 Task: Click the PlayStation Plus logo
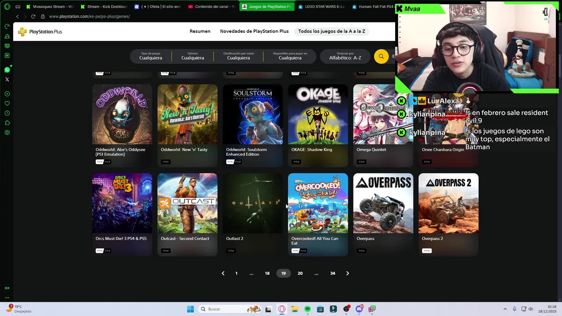click(x=40, y=32)
